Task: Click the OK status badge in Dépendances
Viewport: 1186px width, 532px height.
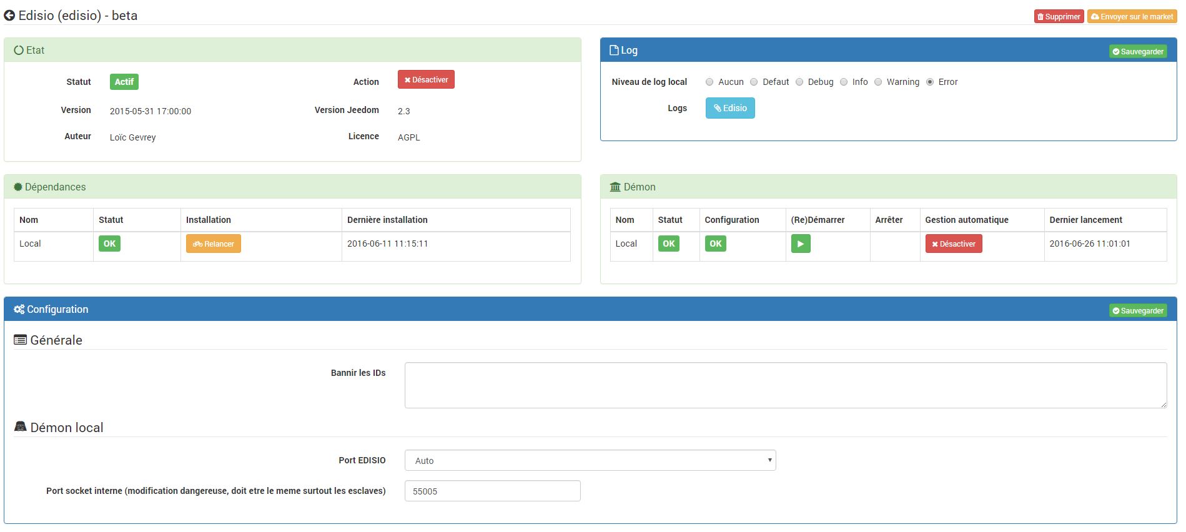Action: tap(109, 244)
